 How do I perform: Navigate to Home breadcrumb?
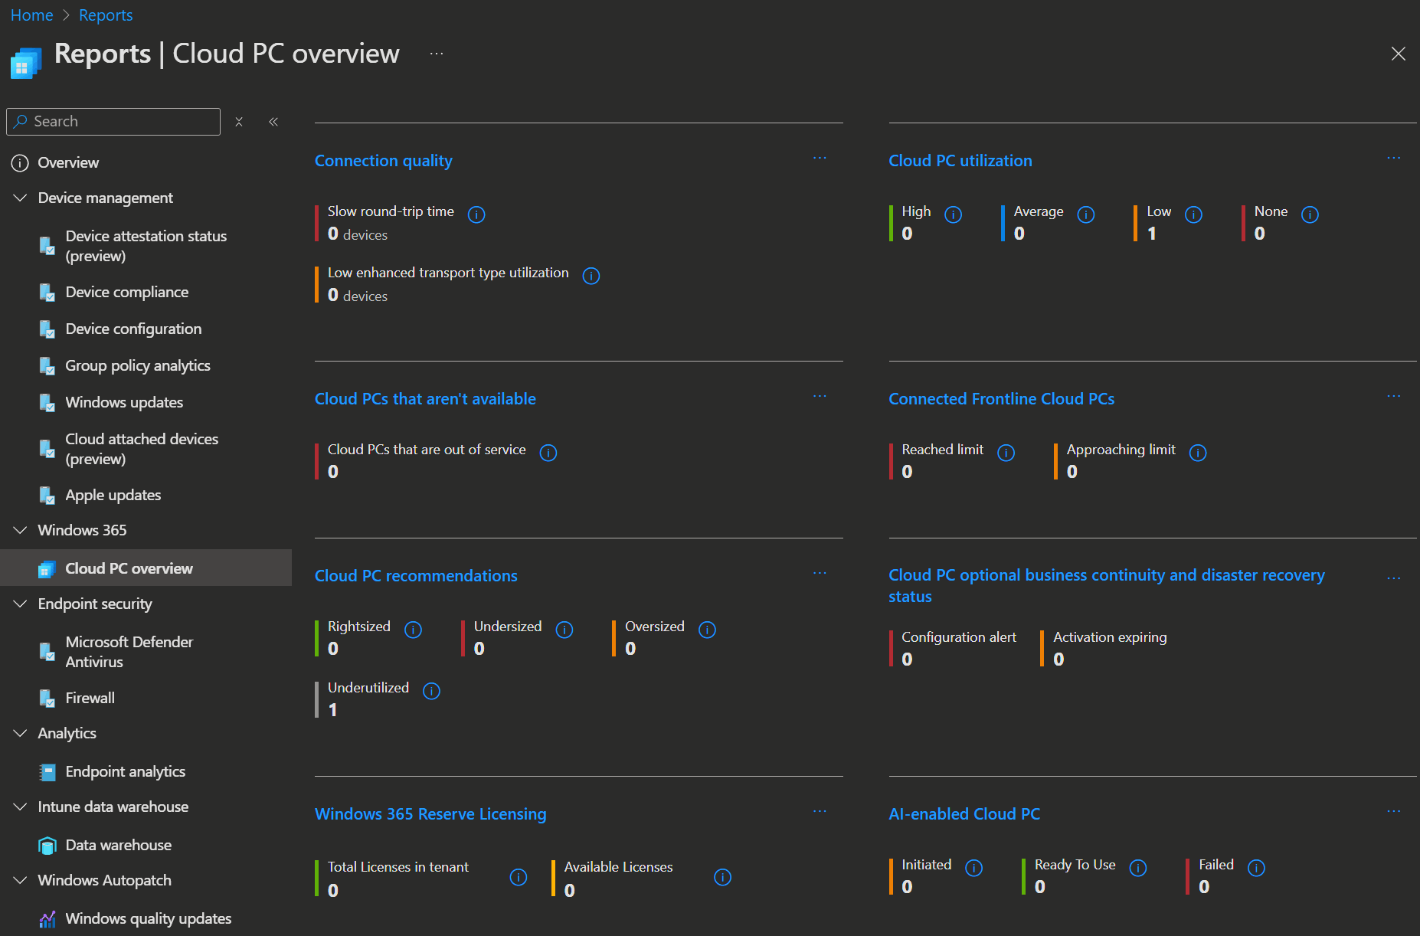31,15
